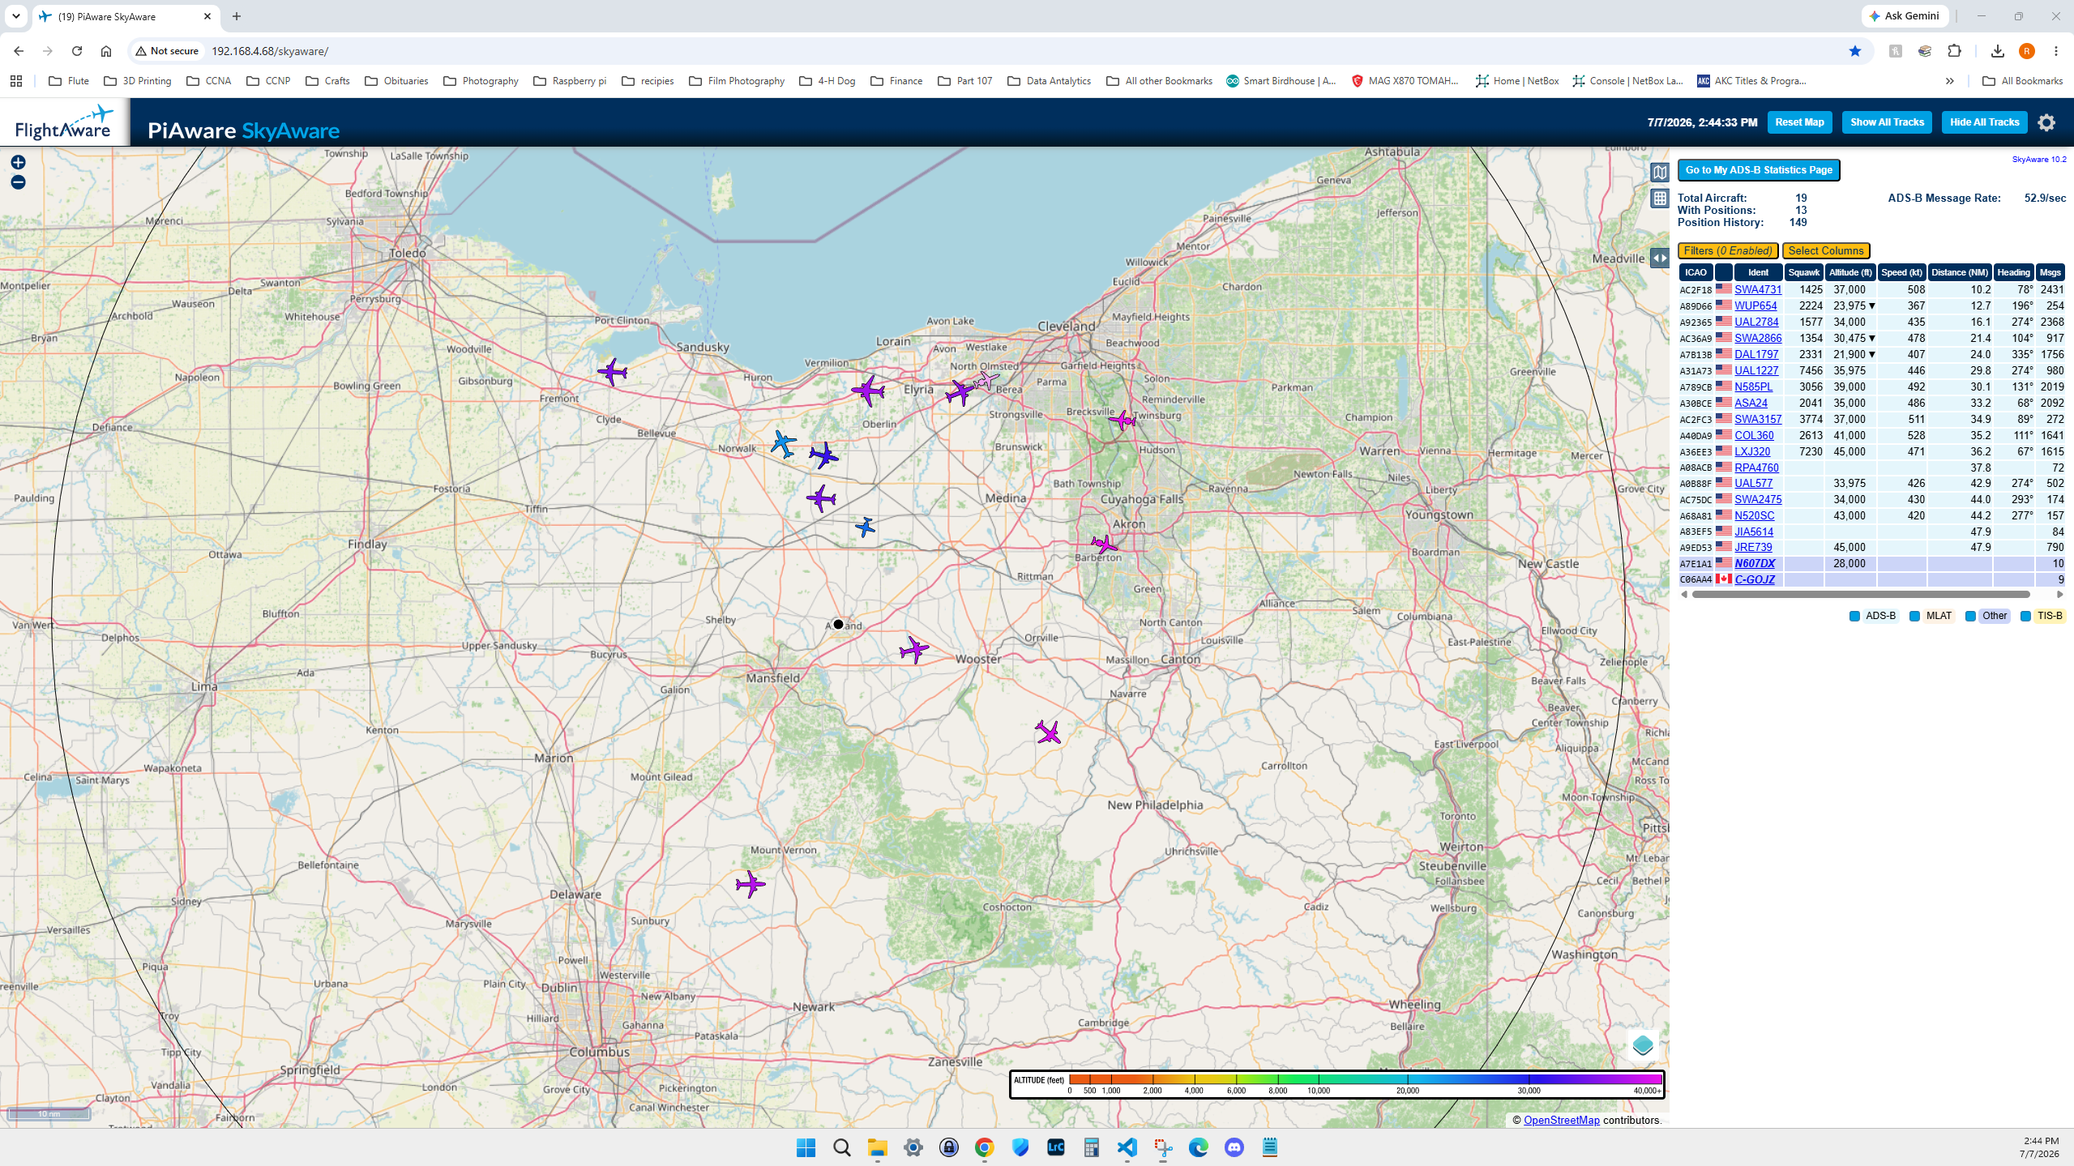The width and height of the screenshot is (2074, 1166).
Task: Open browser extensions puzzle icon
Action: 1954,51
